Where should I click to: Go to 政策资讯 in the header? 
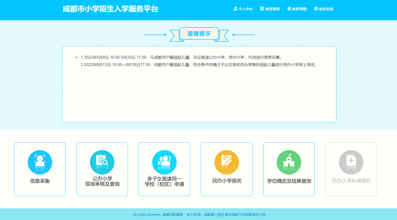pyautogui.click(x=270, y=9)
